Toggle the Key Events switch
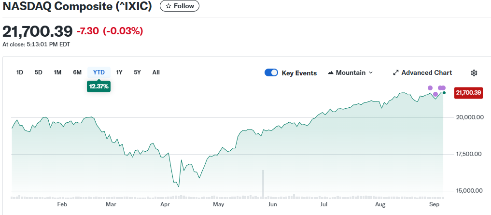Viewport: 491px width, 215px height. click(x=271, y=72)
